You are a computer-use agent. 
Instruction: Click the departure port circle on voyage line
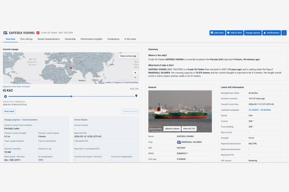tap(5, 96)
